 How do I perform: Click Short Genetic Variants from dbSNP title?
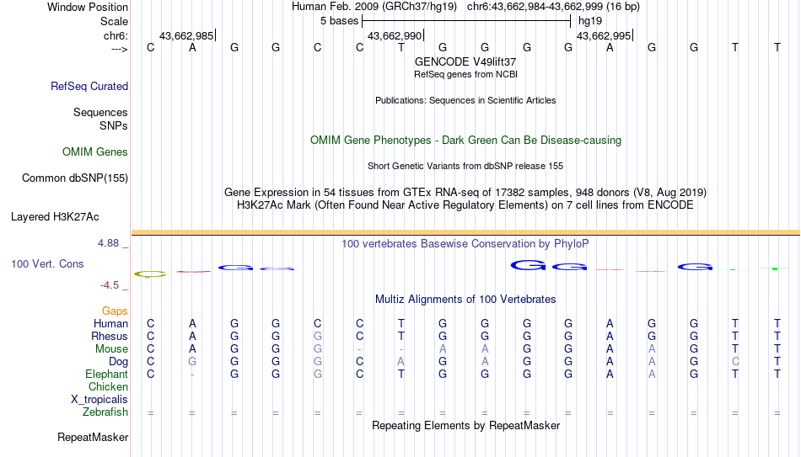[465, 167]
